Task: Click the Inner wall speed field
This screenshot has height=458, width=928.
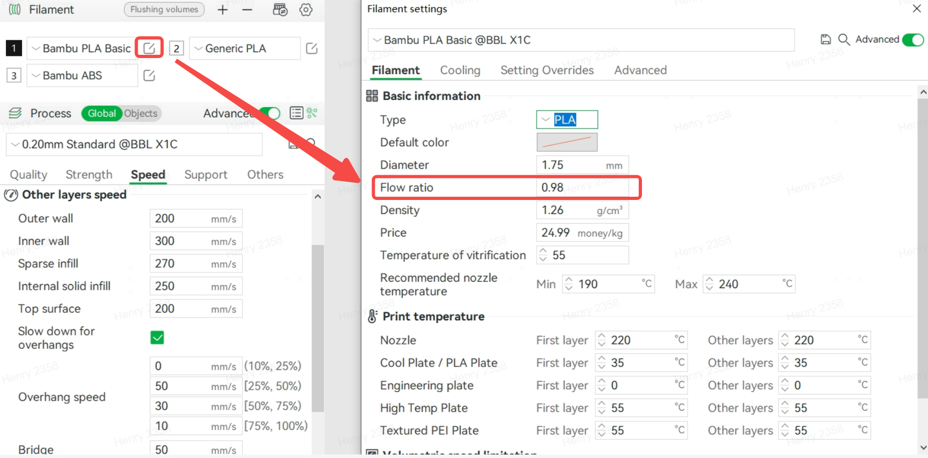Action: [196, 241]
